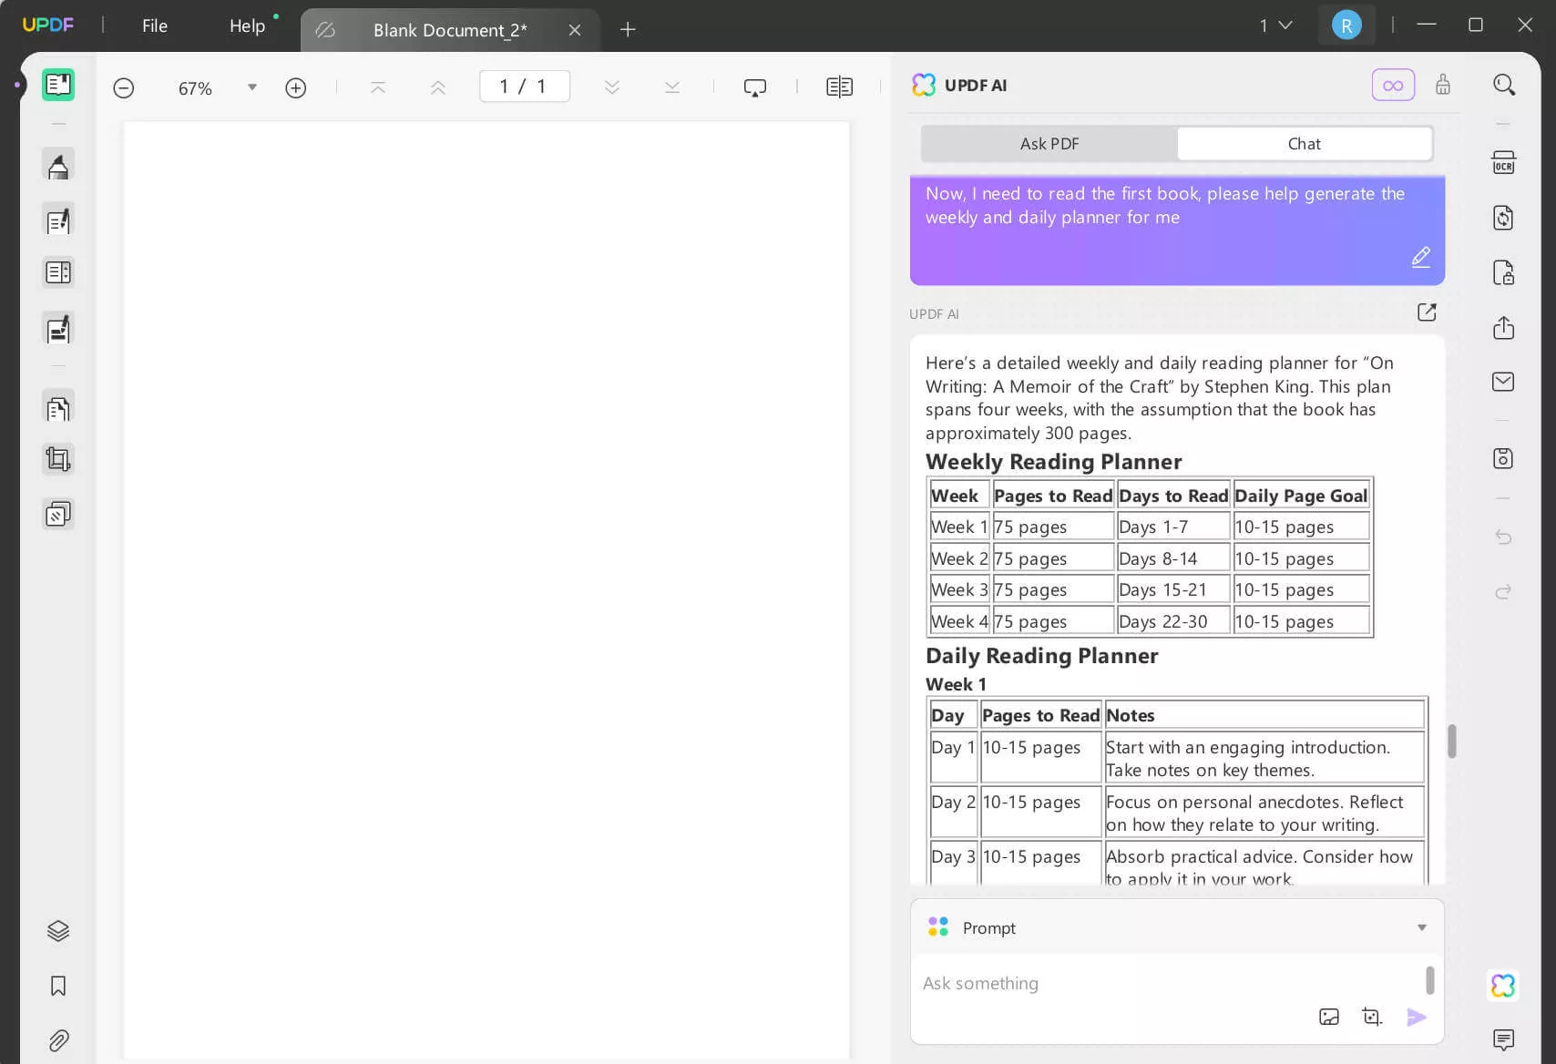Open the Organize Pages tool

coord(58,407)
